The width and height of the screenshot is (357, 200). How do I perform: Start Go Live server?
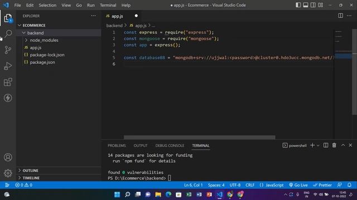click(298, 185)
